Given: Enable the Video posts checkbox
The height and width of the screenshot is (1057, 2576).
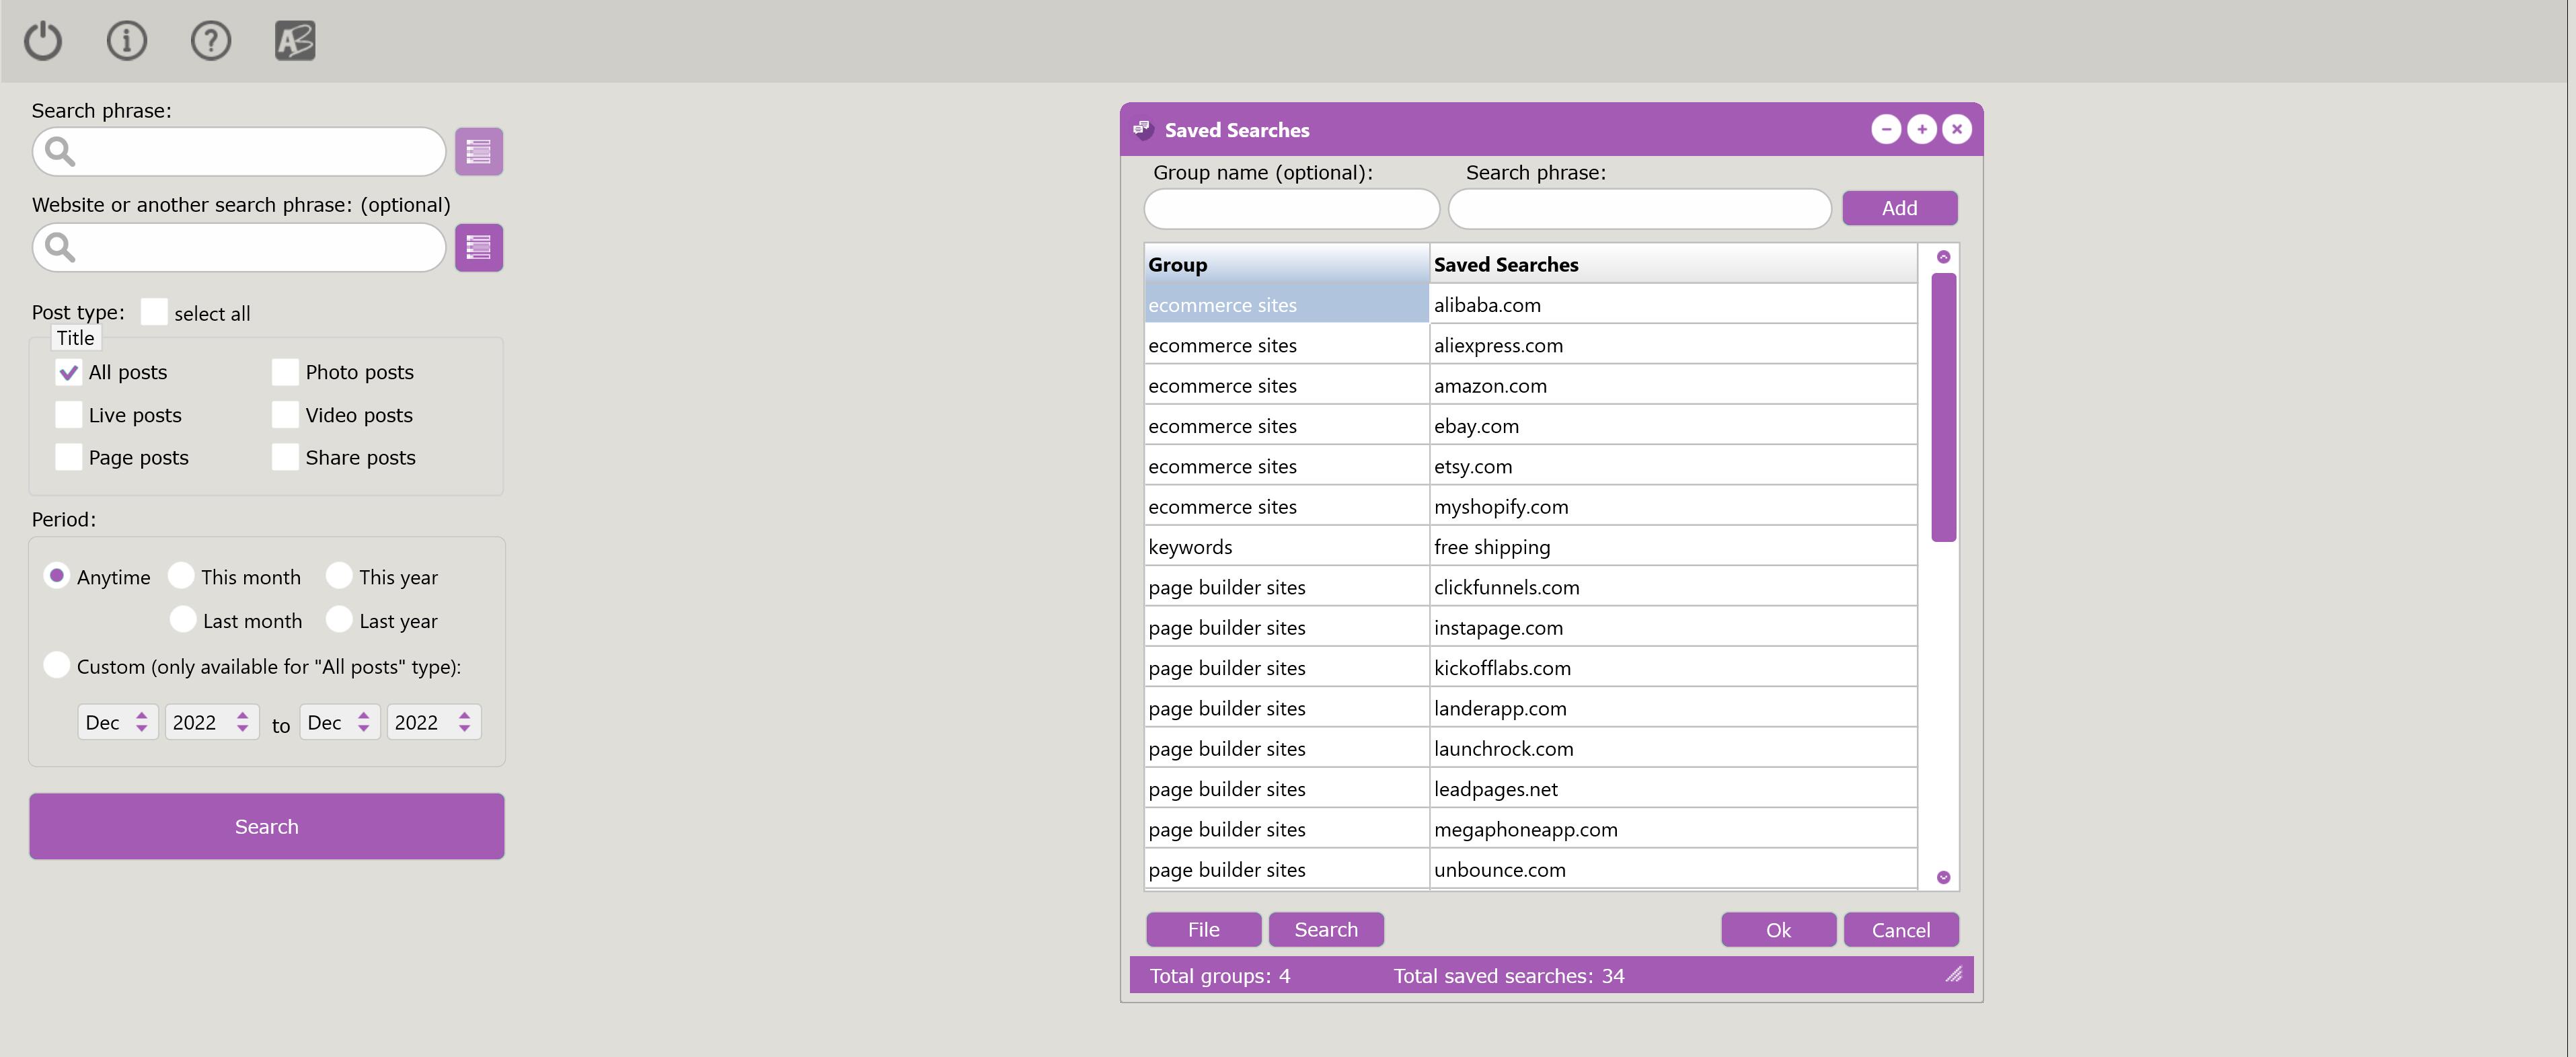Looking at the screenshot, I should [x=285, y=415].
